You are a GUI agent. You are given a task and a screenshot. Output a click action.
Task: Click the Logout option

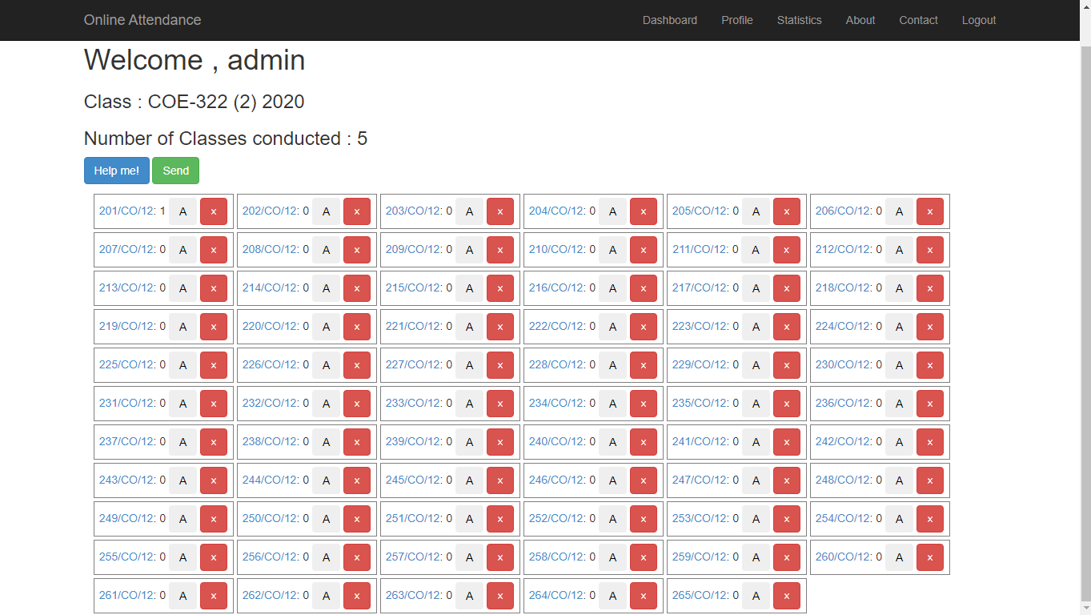coord(978,20)
